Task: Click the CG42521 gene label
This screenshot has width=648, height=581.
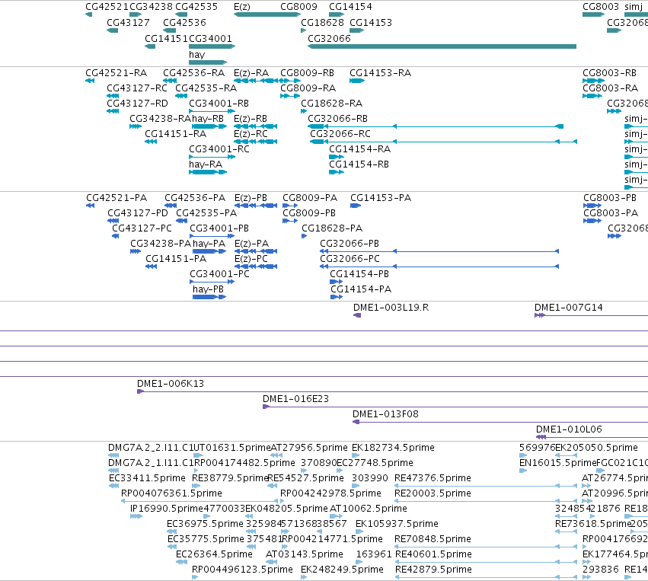Action: [x=107, y=7]
